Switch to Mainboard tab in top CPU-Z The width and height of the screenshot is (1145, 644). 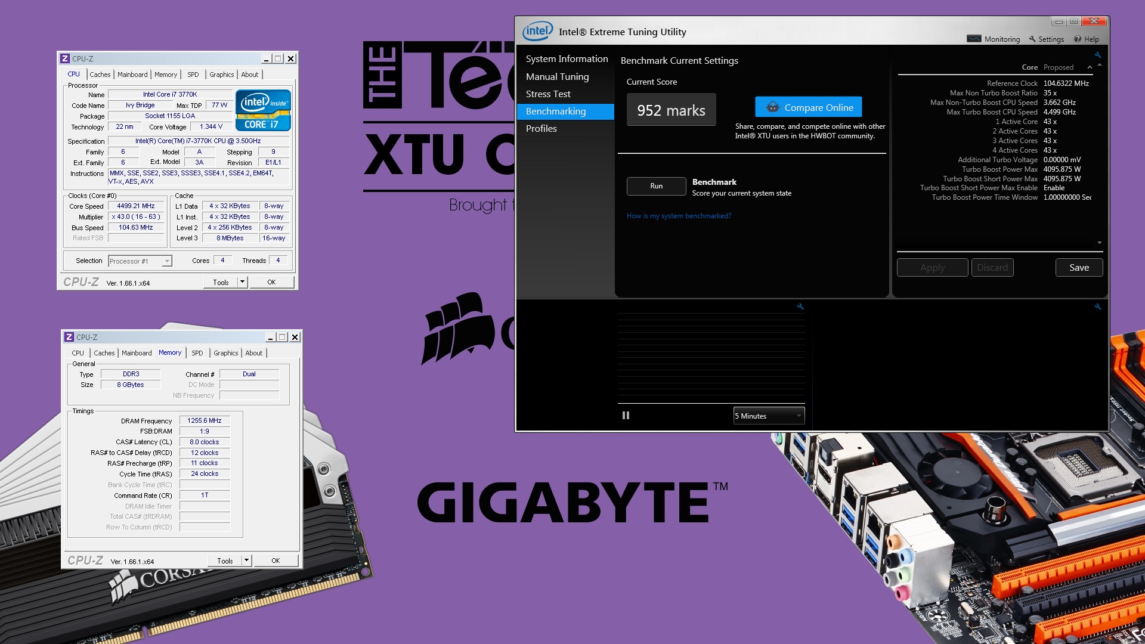click(132, 75)
